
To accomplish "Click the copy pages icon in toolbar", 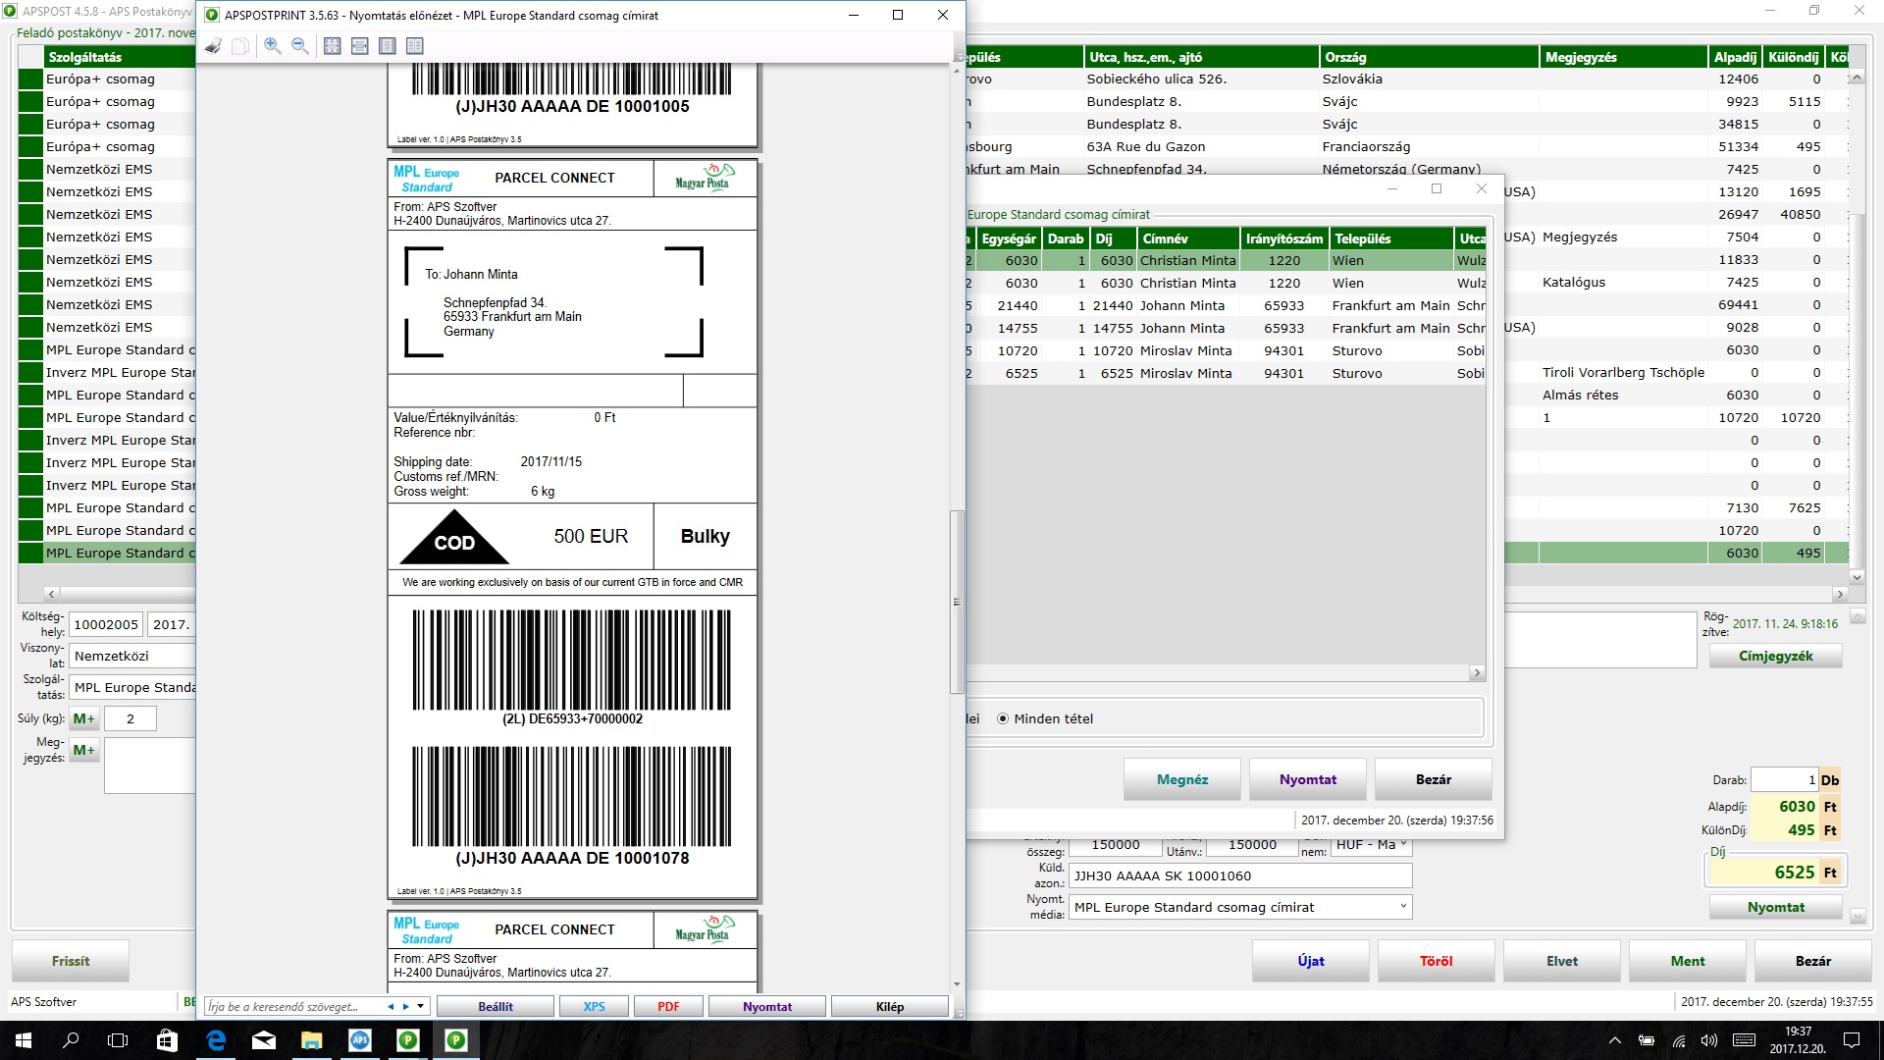I will pos(240,46).
